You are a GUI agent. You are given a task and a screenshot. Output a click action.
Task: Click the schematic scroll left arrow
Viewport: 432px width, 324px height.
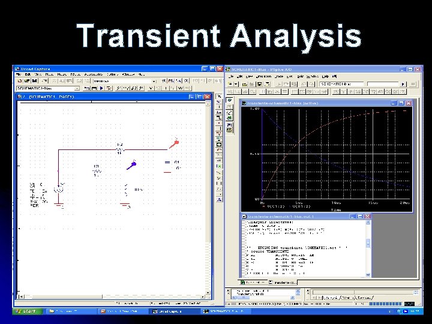(x=20, y=297)
